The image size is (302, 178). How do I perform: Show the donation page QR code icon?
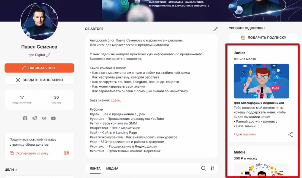pos(67,153)
